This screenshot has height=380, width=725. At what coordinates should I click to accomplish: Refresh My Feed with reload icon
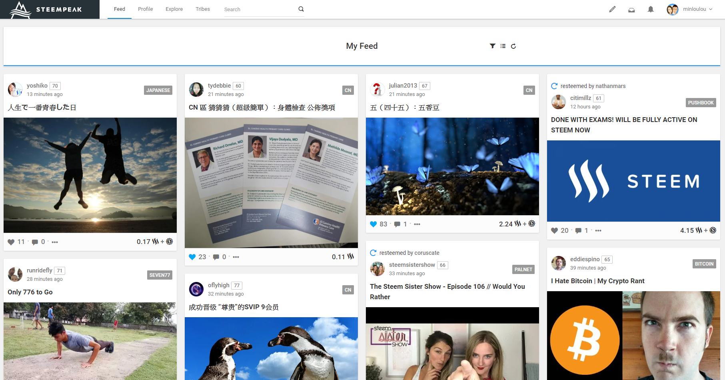coord(513,46)
